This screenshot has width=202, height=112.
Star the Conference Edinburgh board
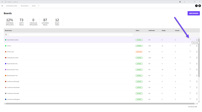click(190, 81)
